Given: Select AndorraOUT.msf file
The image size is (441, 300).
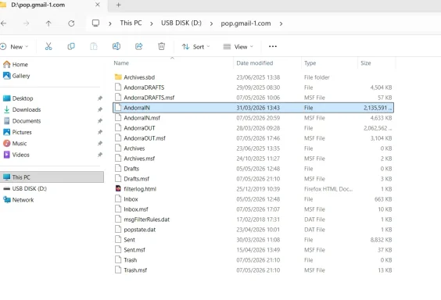Looking at the screenshot, I should coord(253,138).
